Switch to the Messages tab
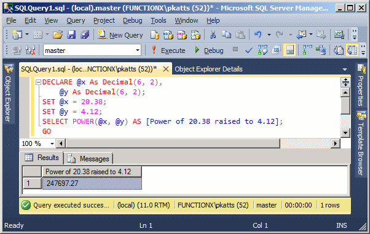The height and width of the screenshot is (234, 370). pyautogui.click(x=89, y=159)
